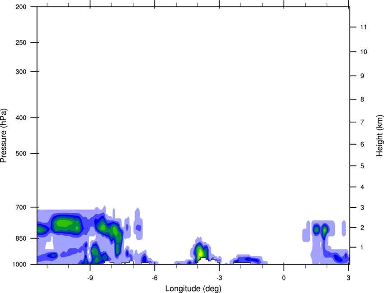Image resolution: width=384 pixels, height=293 pixels.
Task: Click the 9 km height label
Action: tap(362, 76)
